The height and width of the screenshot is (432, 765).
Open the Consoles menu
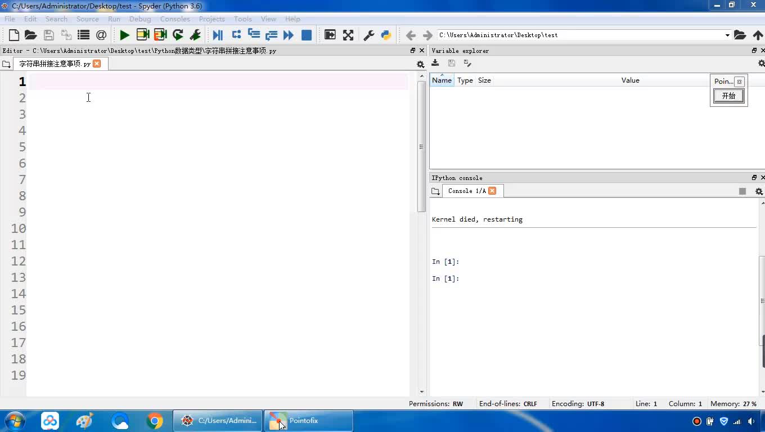tap(174, 19)
